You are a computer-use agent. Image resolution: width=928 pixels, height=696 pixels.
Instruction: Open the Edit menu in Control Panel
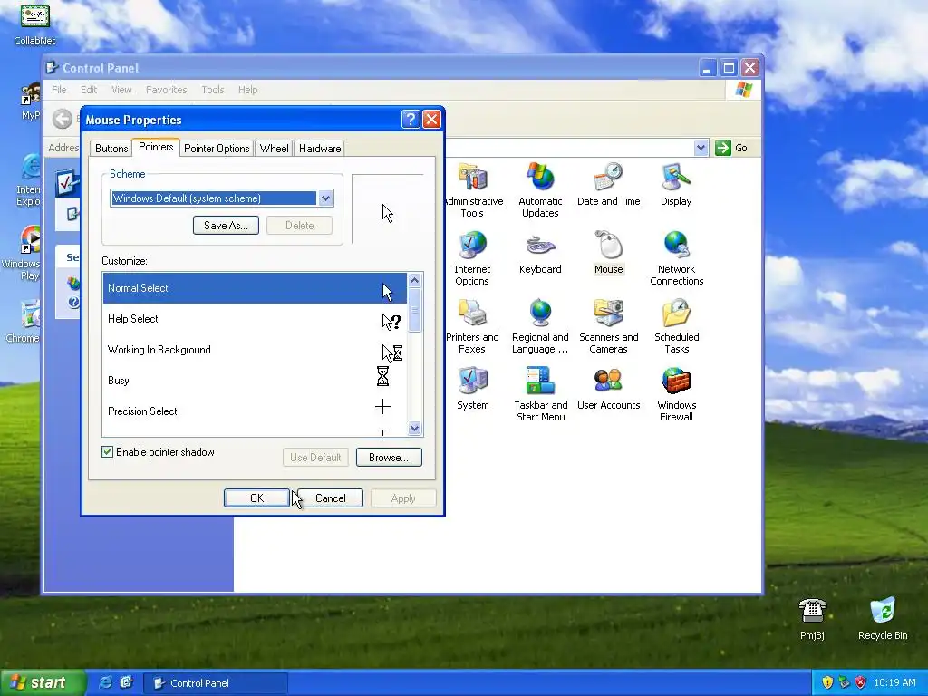pos(89,90)
